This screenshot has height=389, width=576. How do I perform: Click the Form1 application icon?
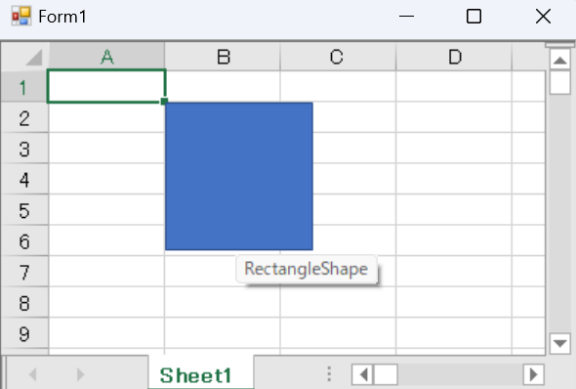[x=21, y=17]
